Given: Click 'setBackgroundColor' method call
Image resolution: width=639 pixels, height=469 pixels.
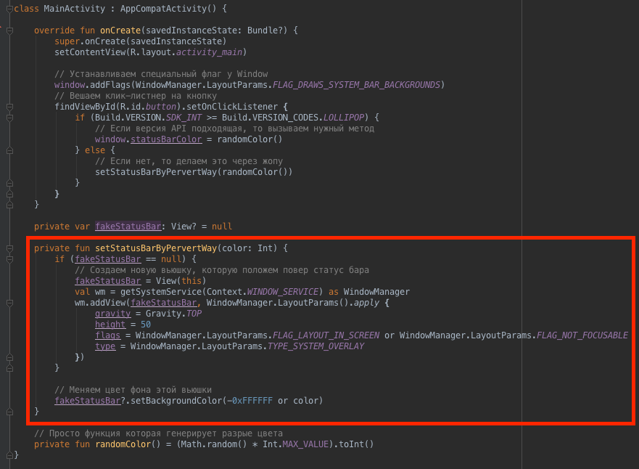Looking at the screenshot, I should pyautogui.click(x=176, y=401).
